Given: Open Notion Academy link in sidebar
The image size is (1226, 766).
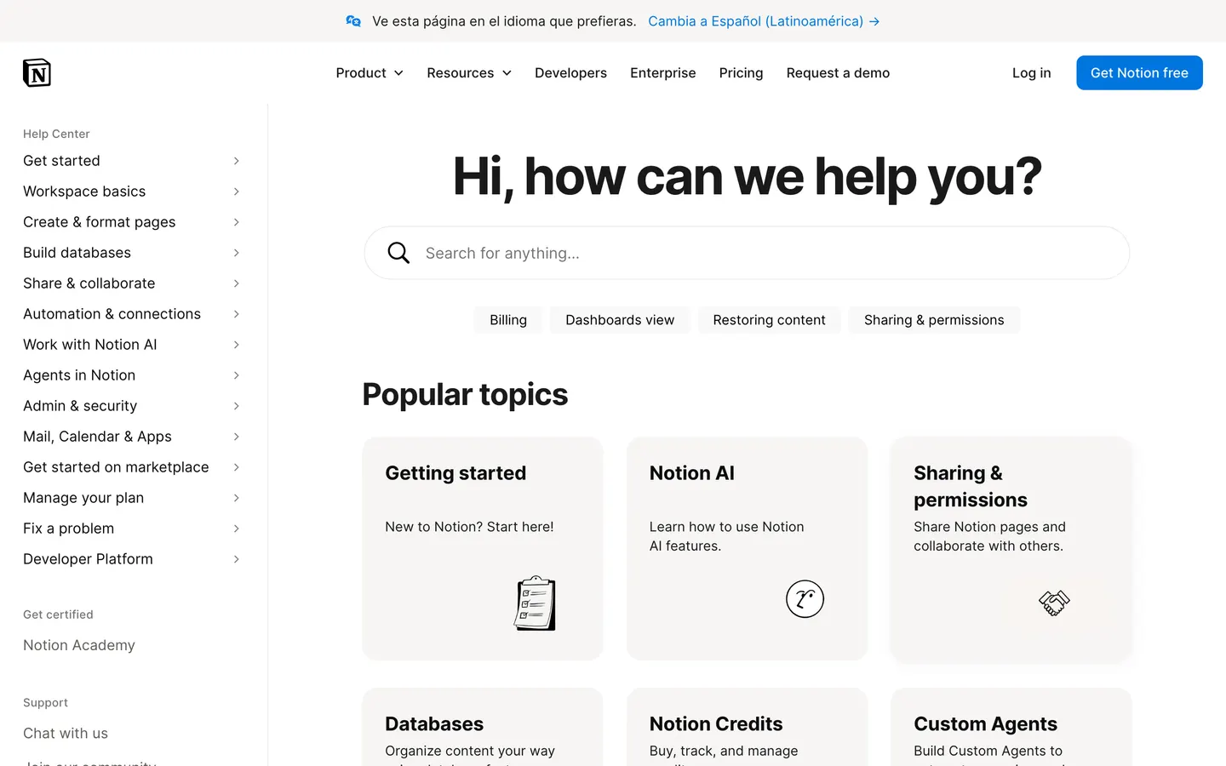Looking at the screenshot, I should (x=79, y=645).
